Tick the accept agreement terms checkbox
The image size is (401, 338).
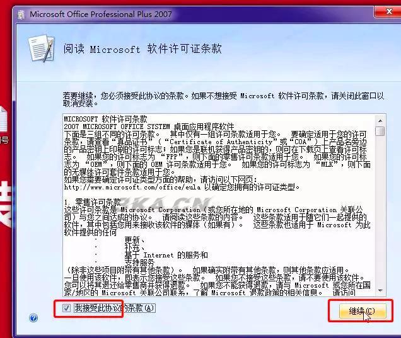(x=66, y=308)
